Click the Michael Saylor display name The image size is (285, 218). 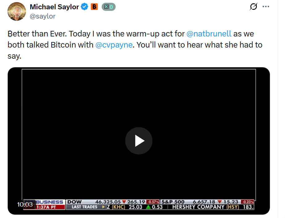[54, 7]
